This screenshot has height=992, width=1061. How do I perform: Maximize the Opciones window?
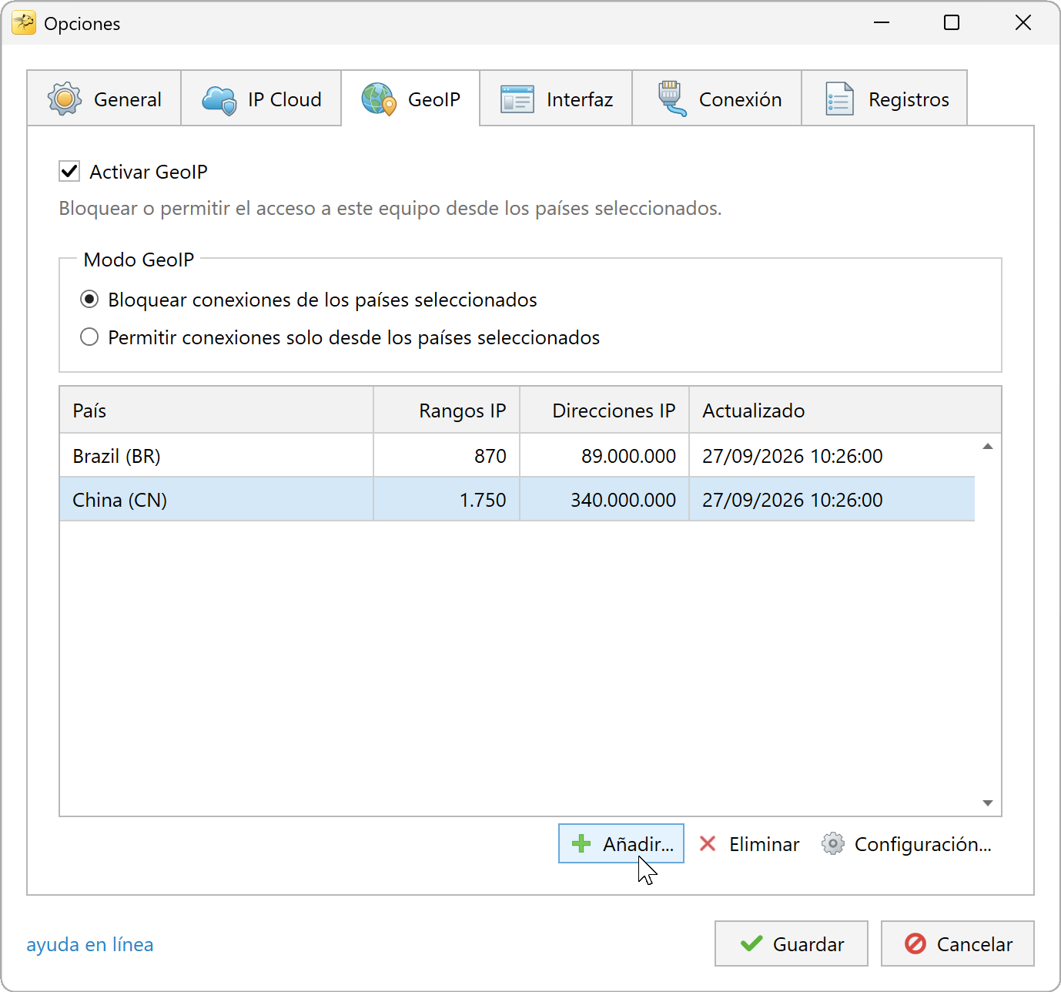pos(952,22)
